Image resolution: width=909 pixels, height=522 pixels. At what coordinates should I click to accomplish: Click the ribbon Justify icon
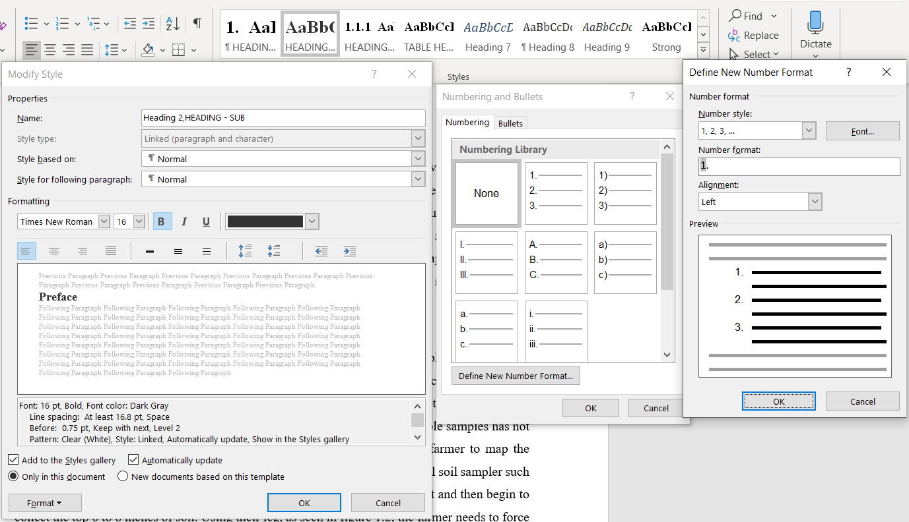(x=87, y=49)
